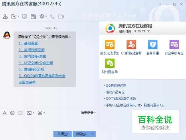Click the send file folder icon

14,16
